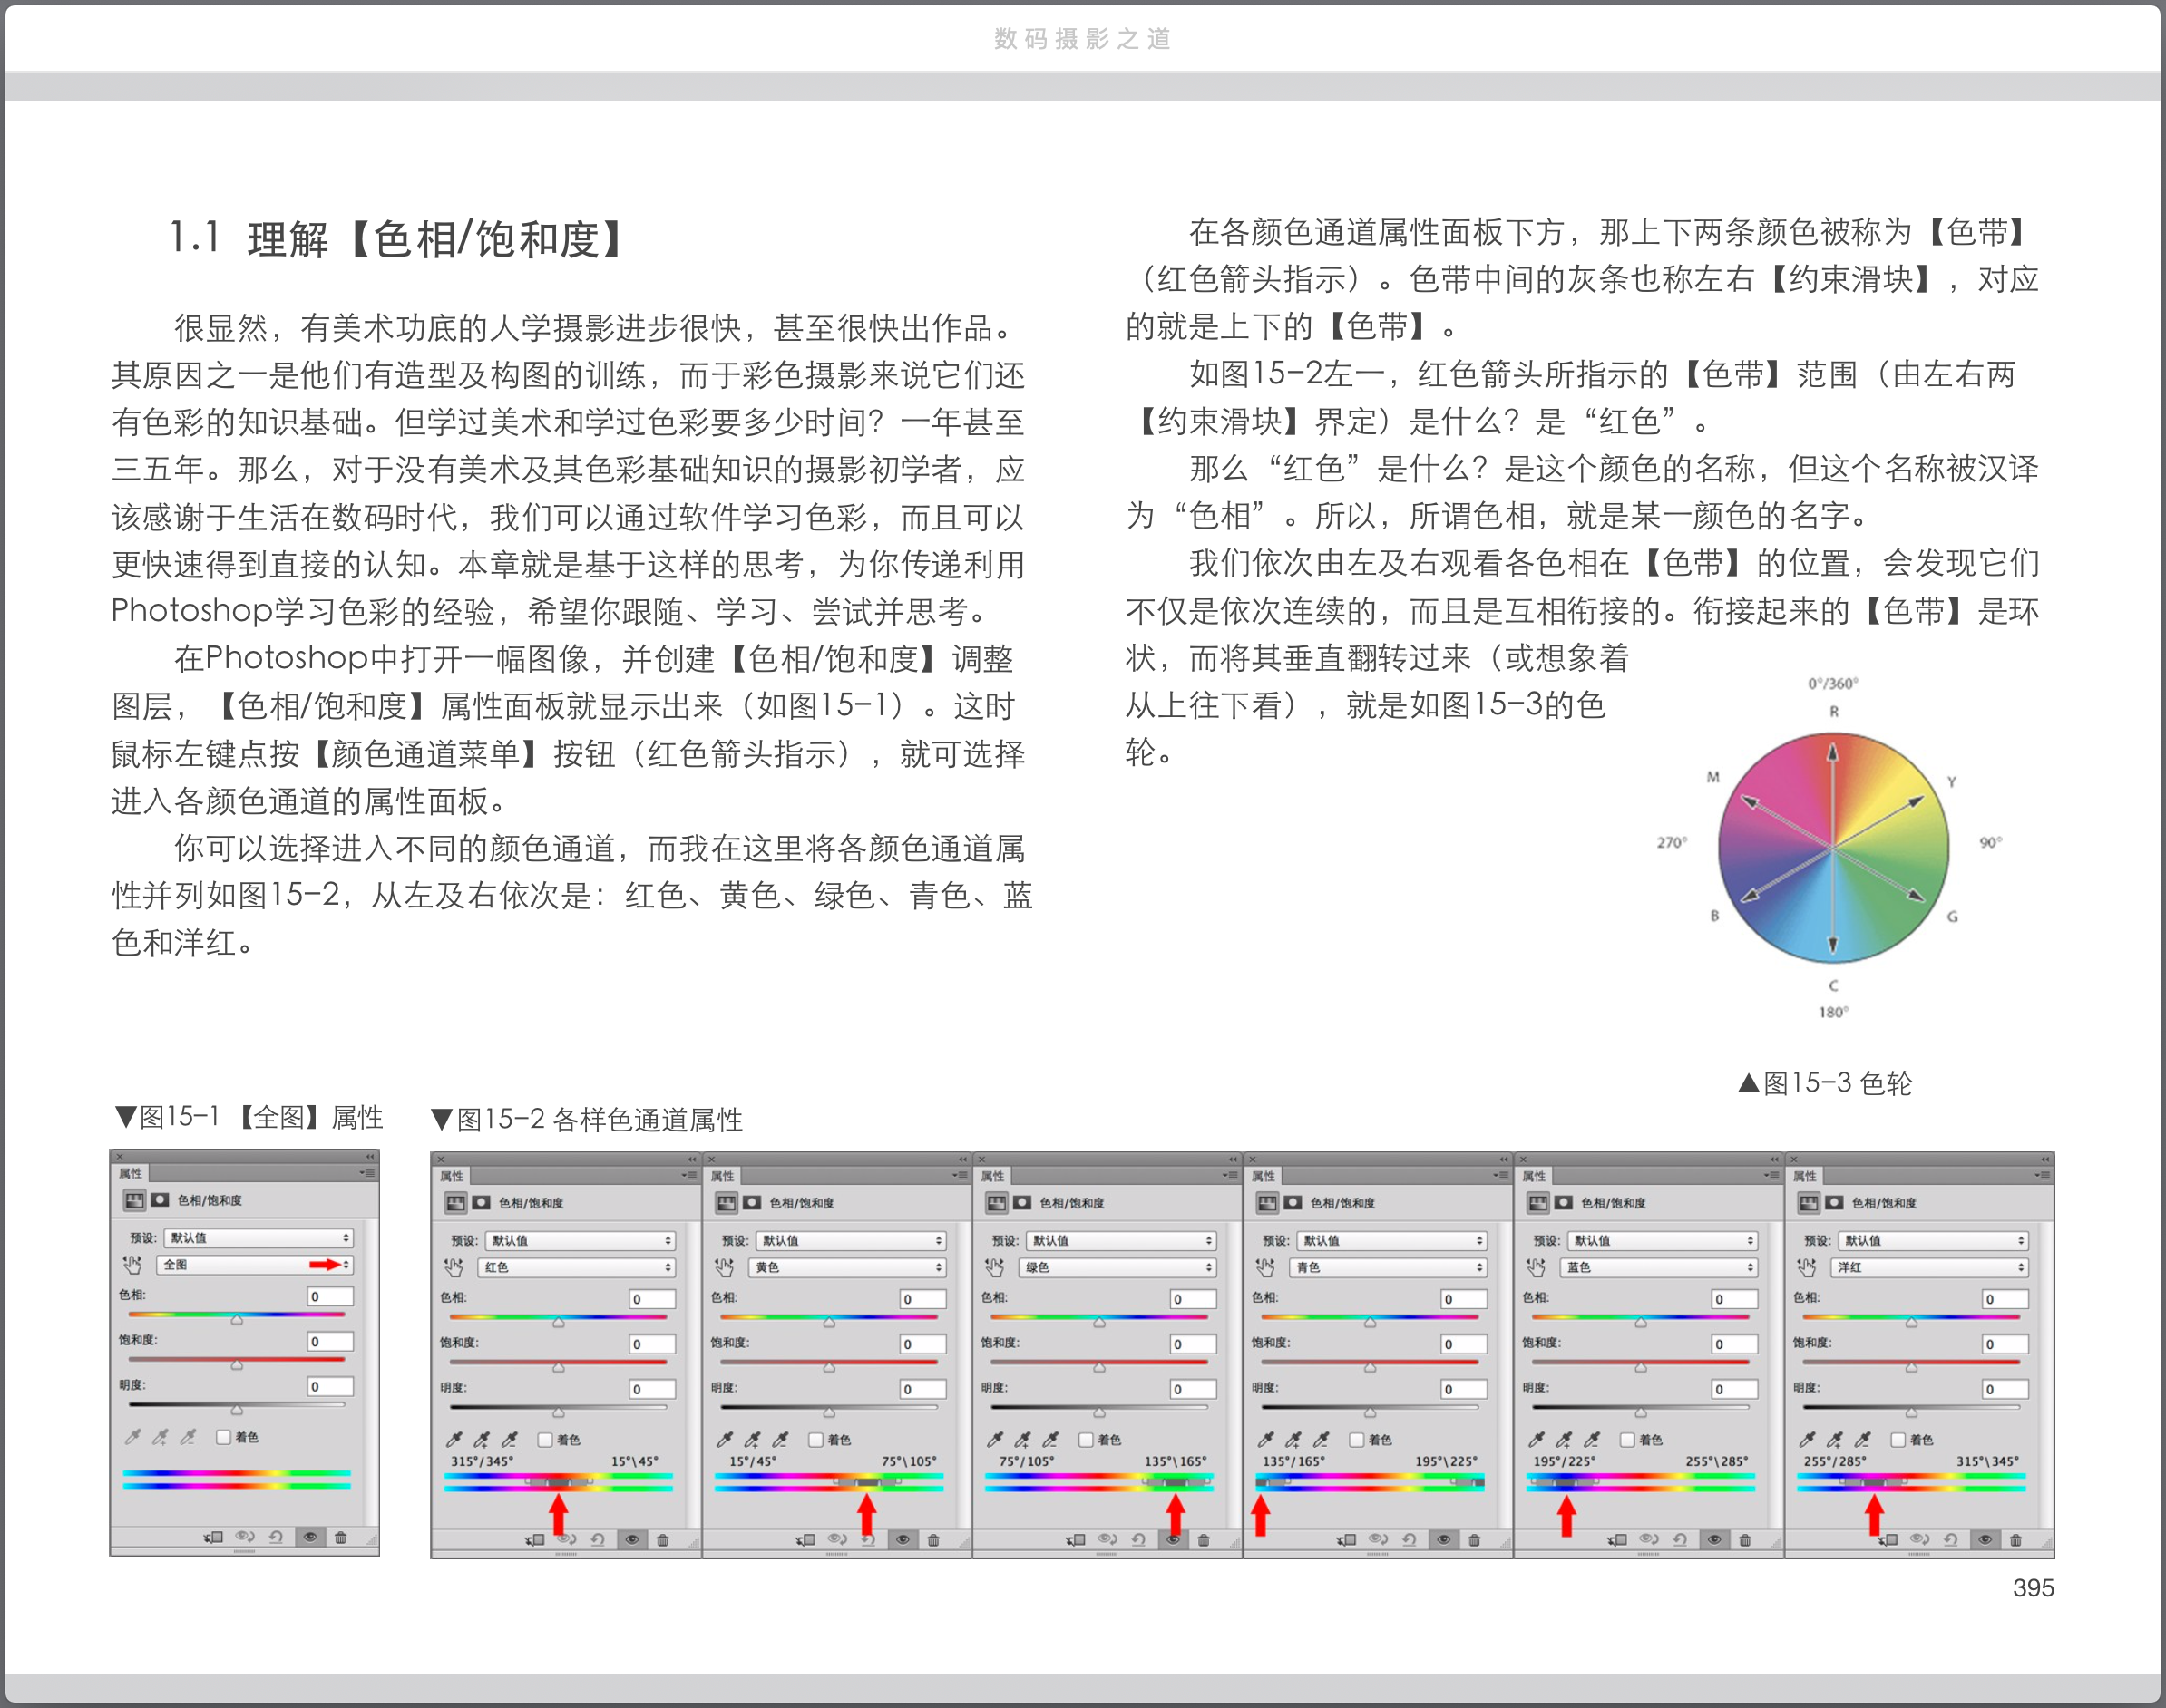This screenshot has width=2166, height=1708.
Task: Enable the 着色 checkbox in the 全图 panel
Action: (x=223, y=1437)
